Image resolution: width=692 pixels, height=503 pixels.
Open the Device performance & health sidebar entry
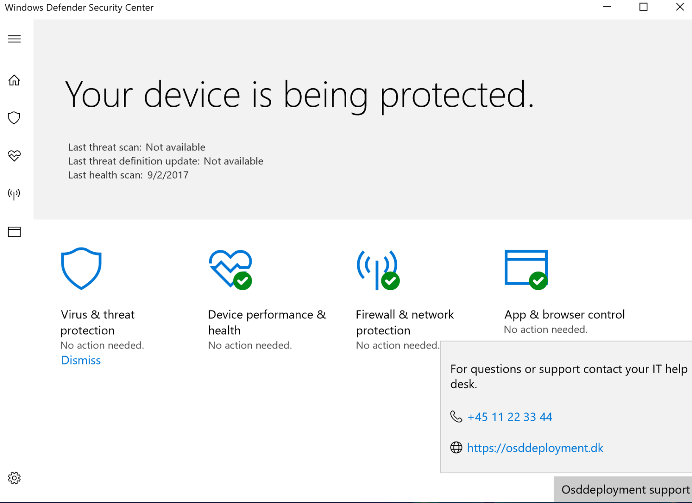[x=14, y=156]
